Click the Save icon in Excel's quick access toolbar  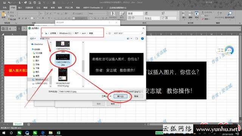pyautogui.click(x=4, y=3)
